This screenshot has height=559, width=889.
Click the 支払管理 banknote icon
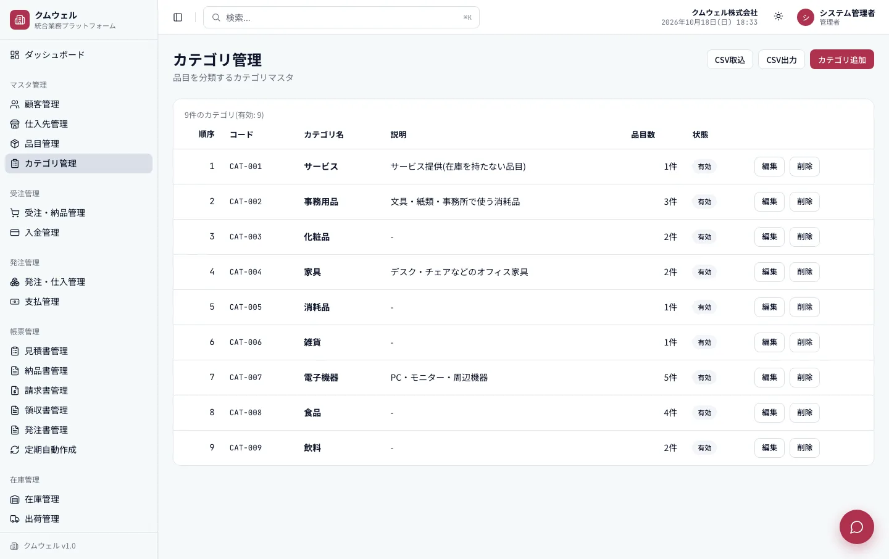[x=15, y=302]
